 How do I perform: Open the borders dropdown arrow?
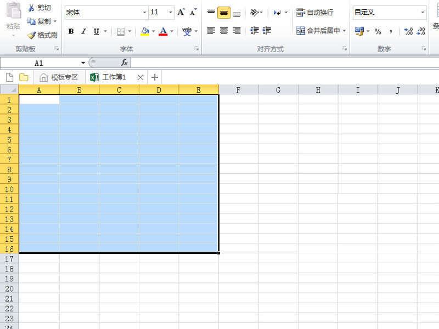[x=130, y=31]
